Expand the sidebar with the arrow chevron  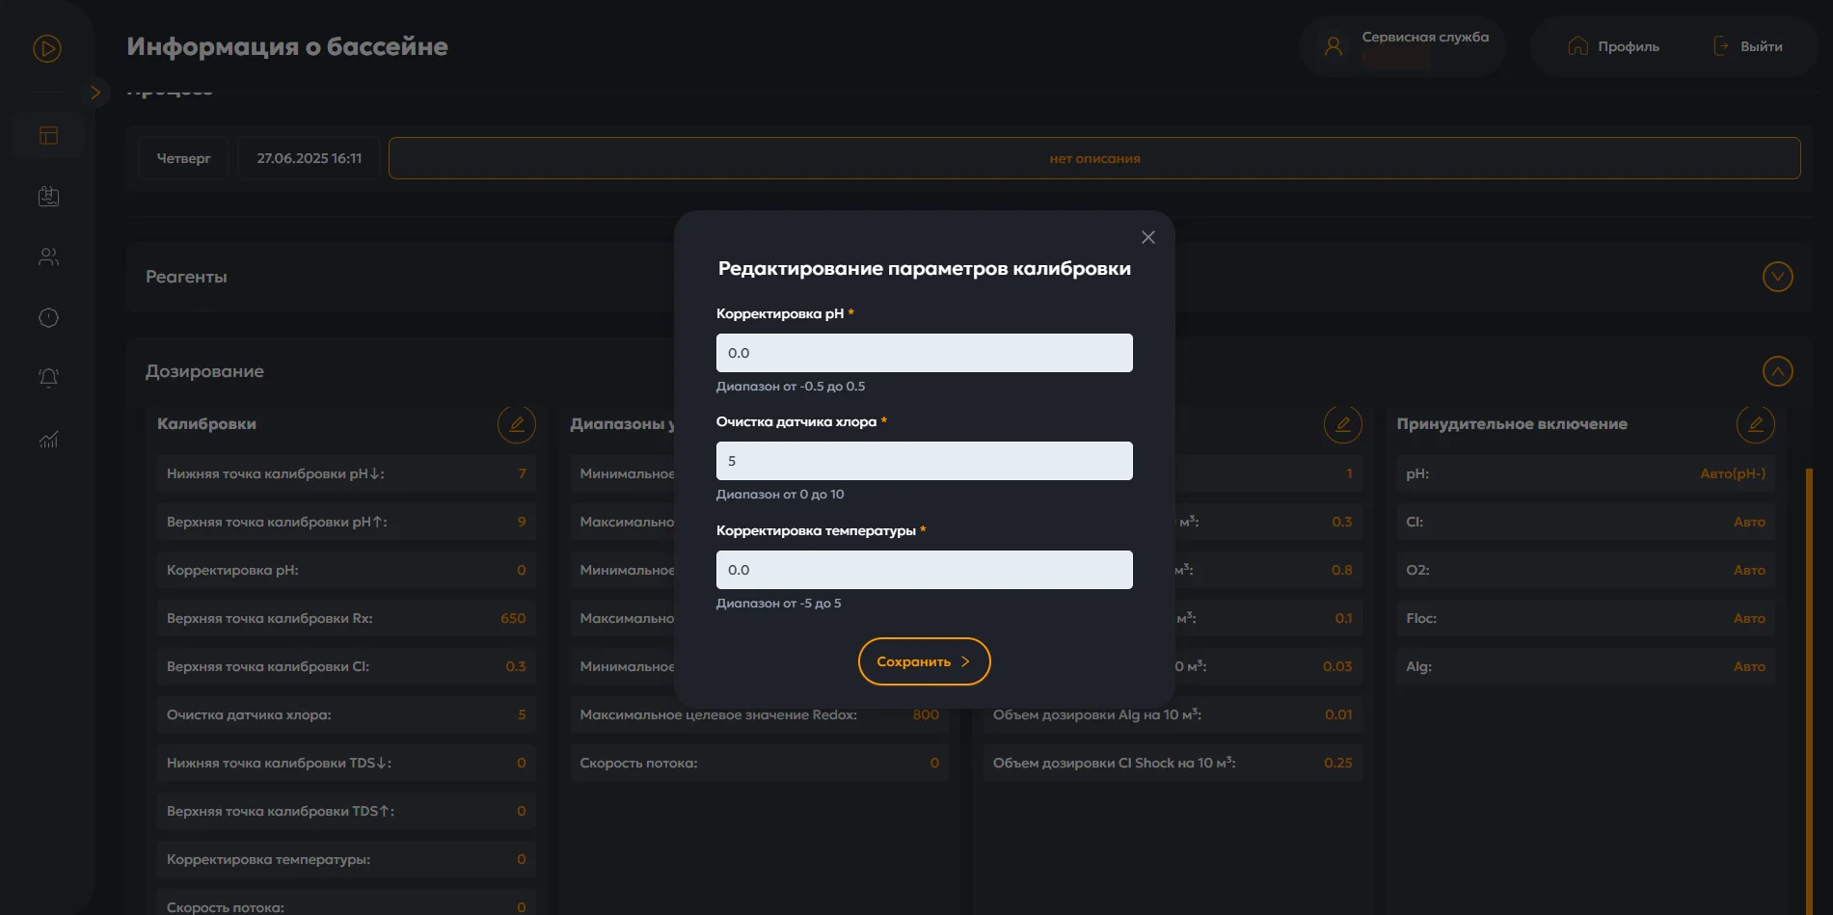(94, 93)
